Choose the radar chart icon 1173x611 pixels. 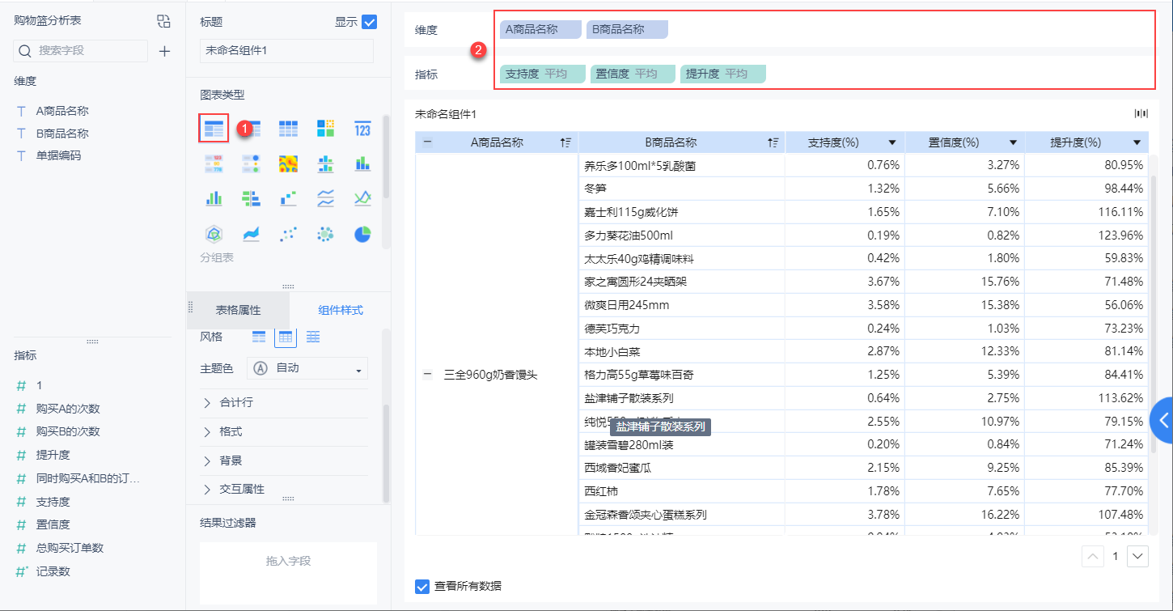click(x=214, y=235)
